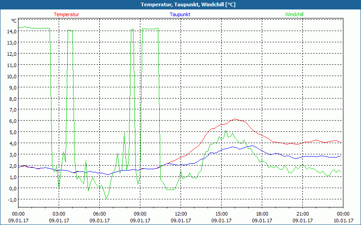Click the -1,0 y-axis value
Image resolution: width=361 pixels, height=225 pixels.
(12, 200)
